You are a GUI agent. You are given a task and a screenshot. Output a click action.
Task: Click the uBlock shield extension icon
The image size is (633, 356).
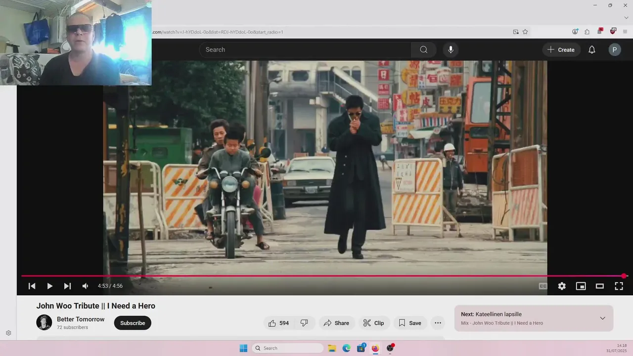pos(613,31)
